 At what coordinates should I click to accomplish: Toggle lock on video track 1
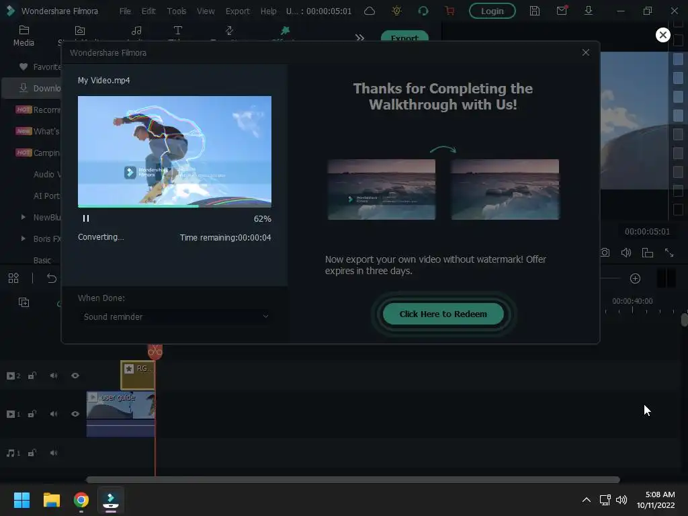[32, 414]
